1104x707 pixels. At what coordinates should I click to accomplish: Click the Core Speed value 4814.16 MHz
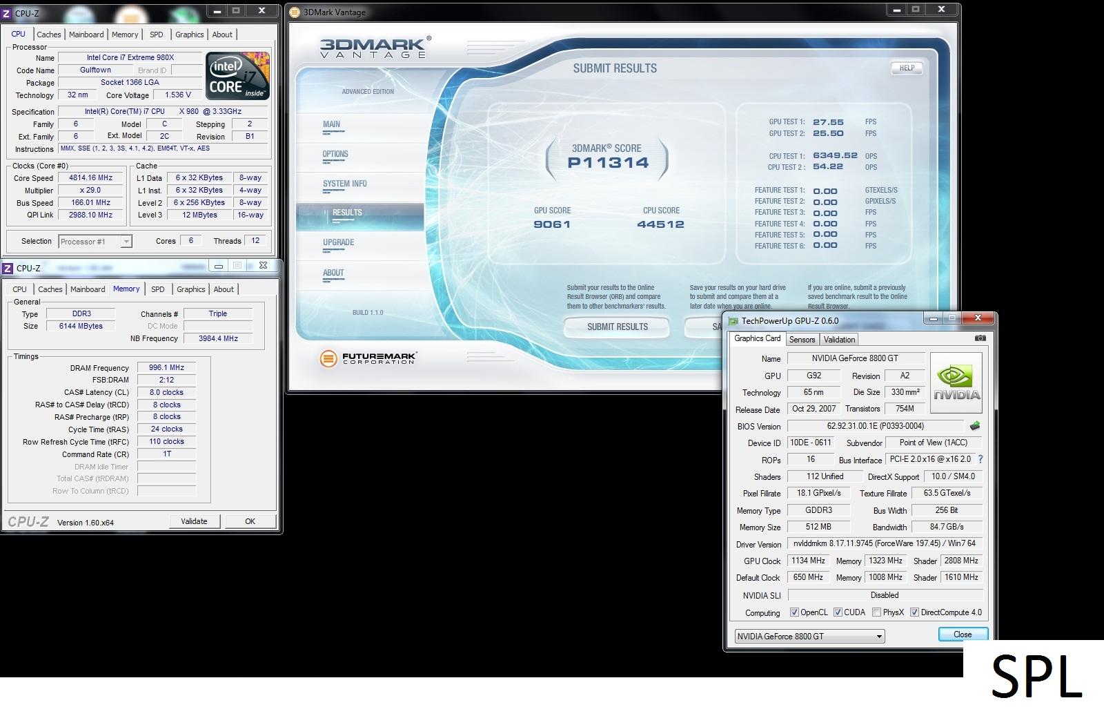pos(90,178)
